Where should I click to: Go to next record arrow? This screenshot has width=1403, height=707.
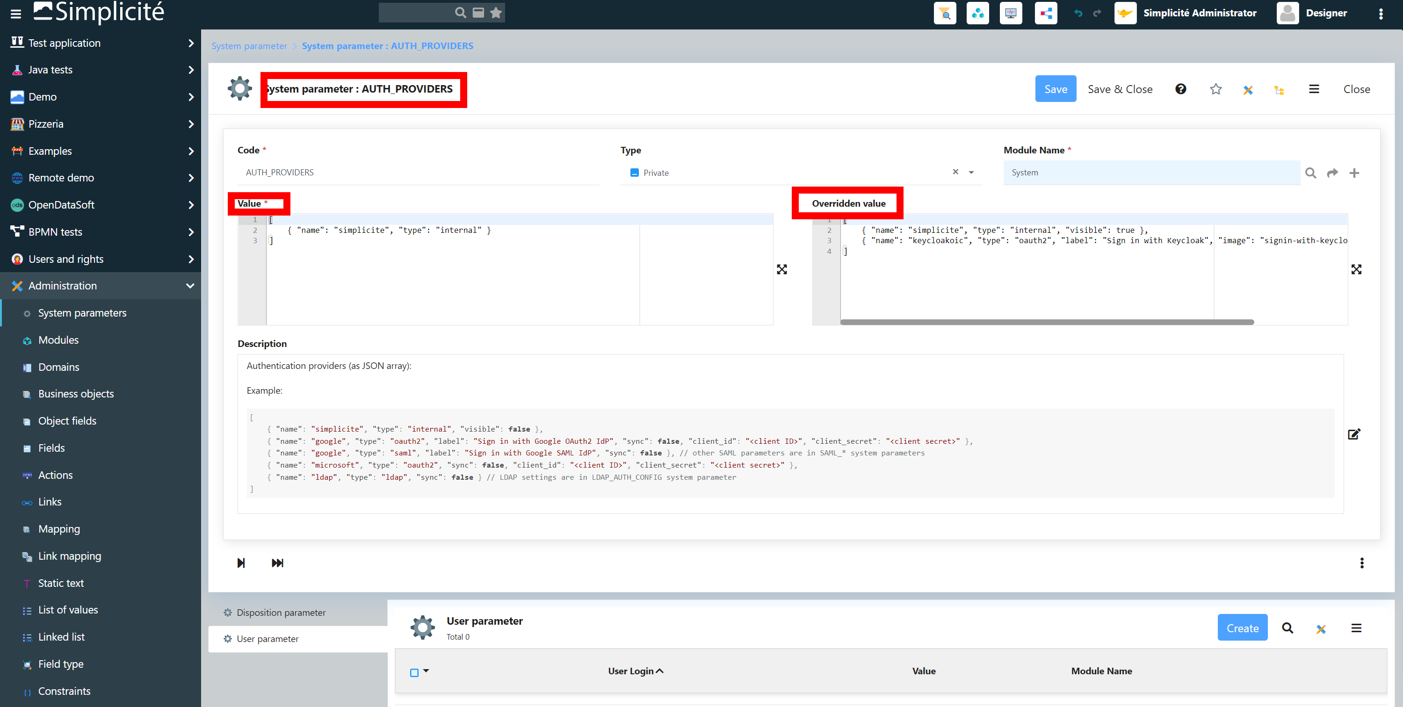click(241, 563)
